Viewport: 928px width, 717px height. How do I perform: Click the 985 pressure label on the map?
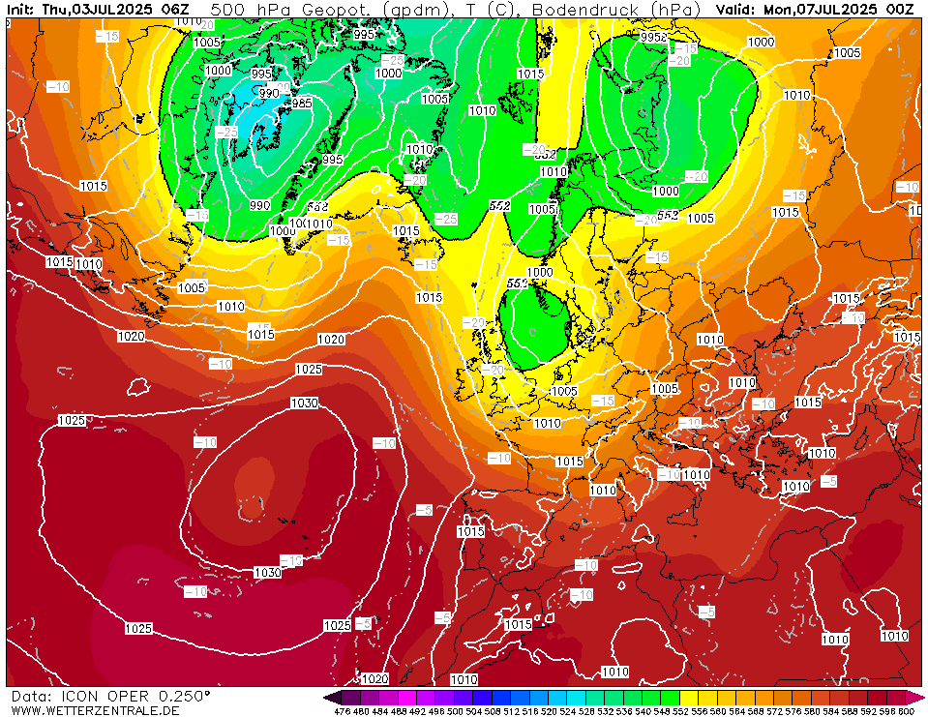coord(301,103)
